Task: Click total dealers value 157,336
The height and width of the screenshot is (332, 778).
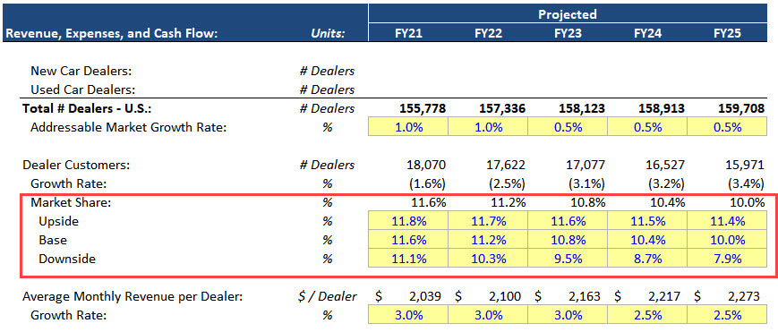Action: pos(502,108)
